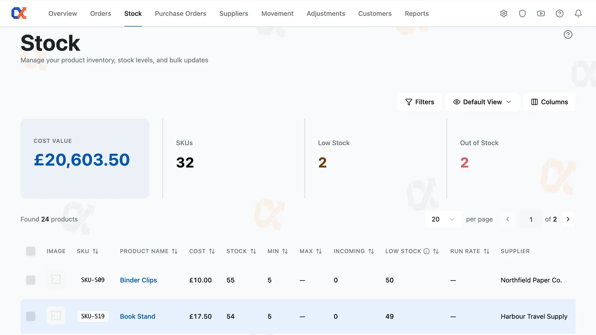Select the Binder Clips row checkbox
The height and width of the screenshot is (335, 596).
click(x=31, y=280)
